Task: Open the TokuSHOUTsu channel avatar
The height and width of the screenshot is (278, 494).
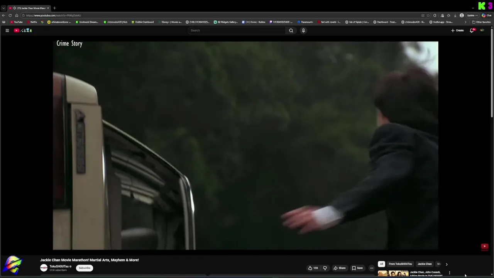Action: coord(44,268)
